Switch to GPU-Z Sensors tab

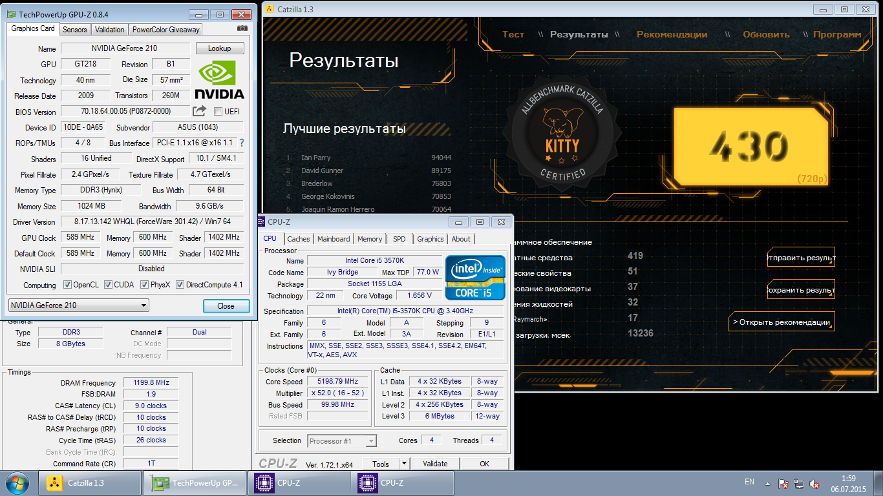pyautogui.click(x=75, y=30)
